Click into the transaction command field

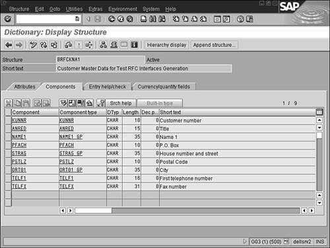[46, 19]
